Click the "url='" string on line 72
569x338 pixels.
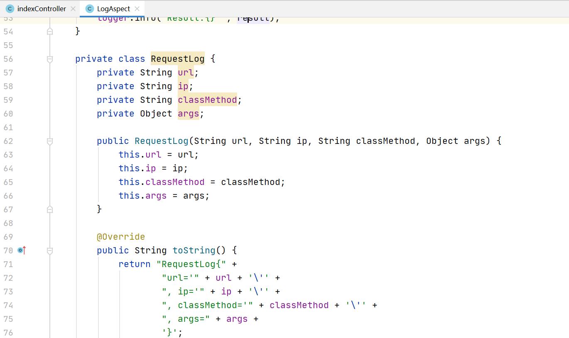[x=180, y=278]
